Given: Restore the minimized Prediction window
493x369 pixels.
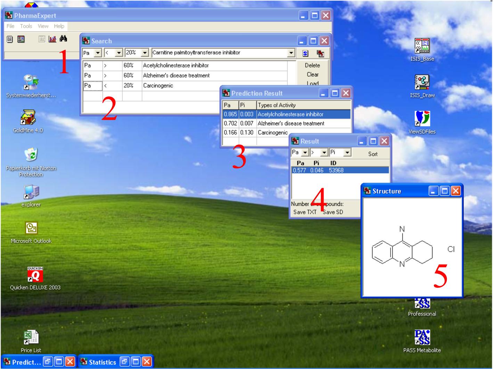Looking at the screenshot, I should pos(48,362).
